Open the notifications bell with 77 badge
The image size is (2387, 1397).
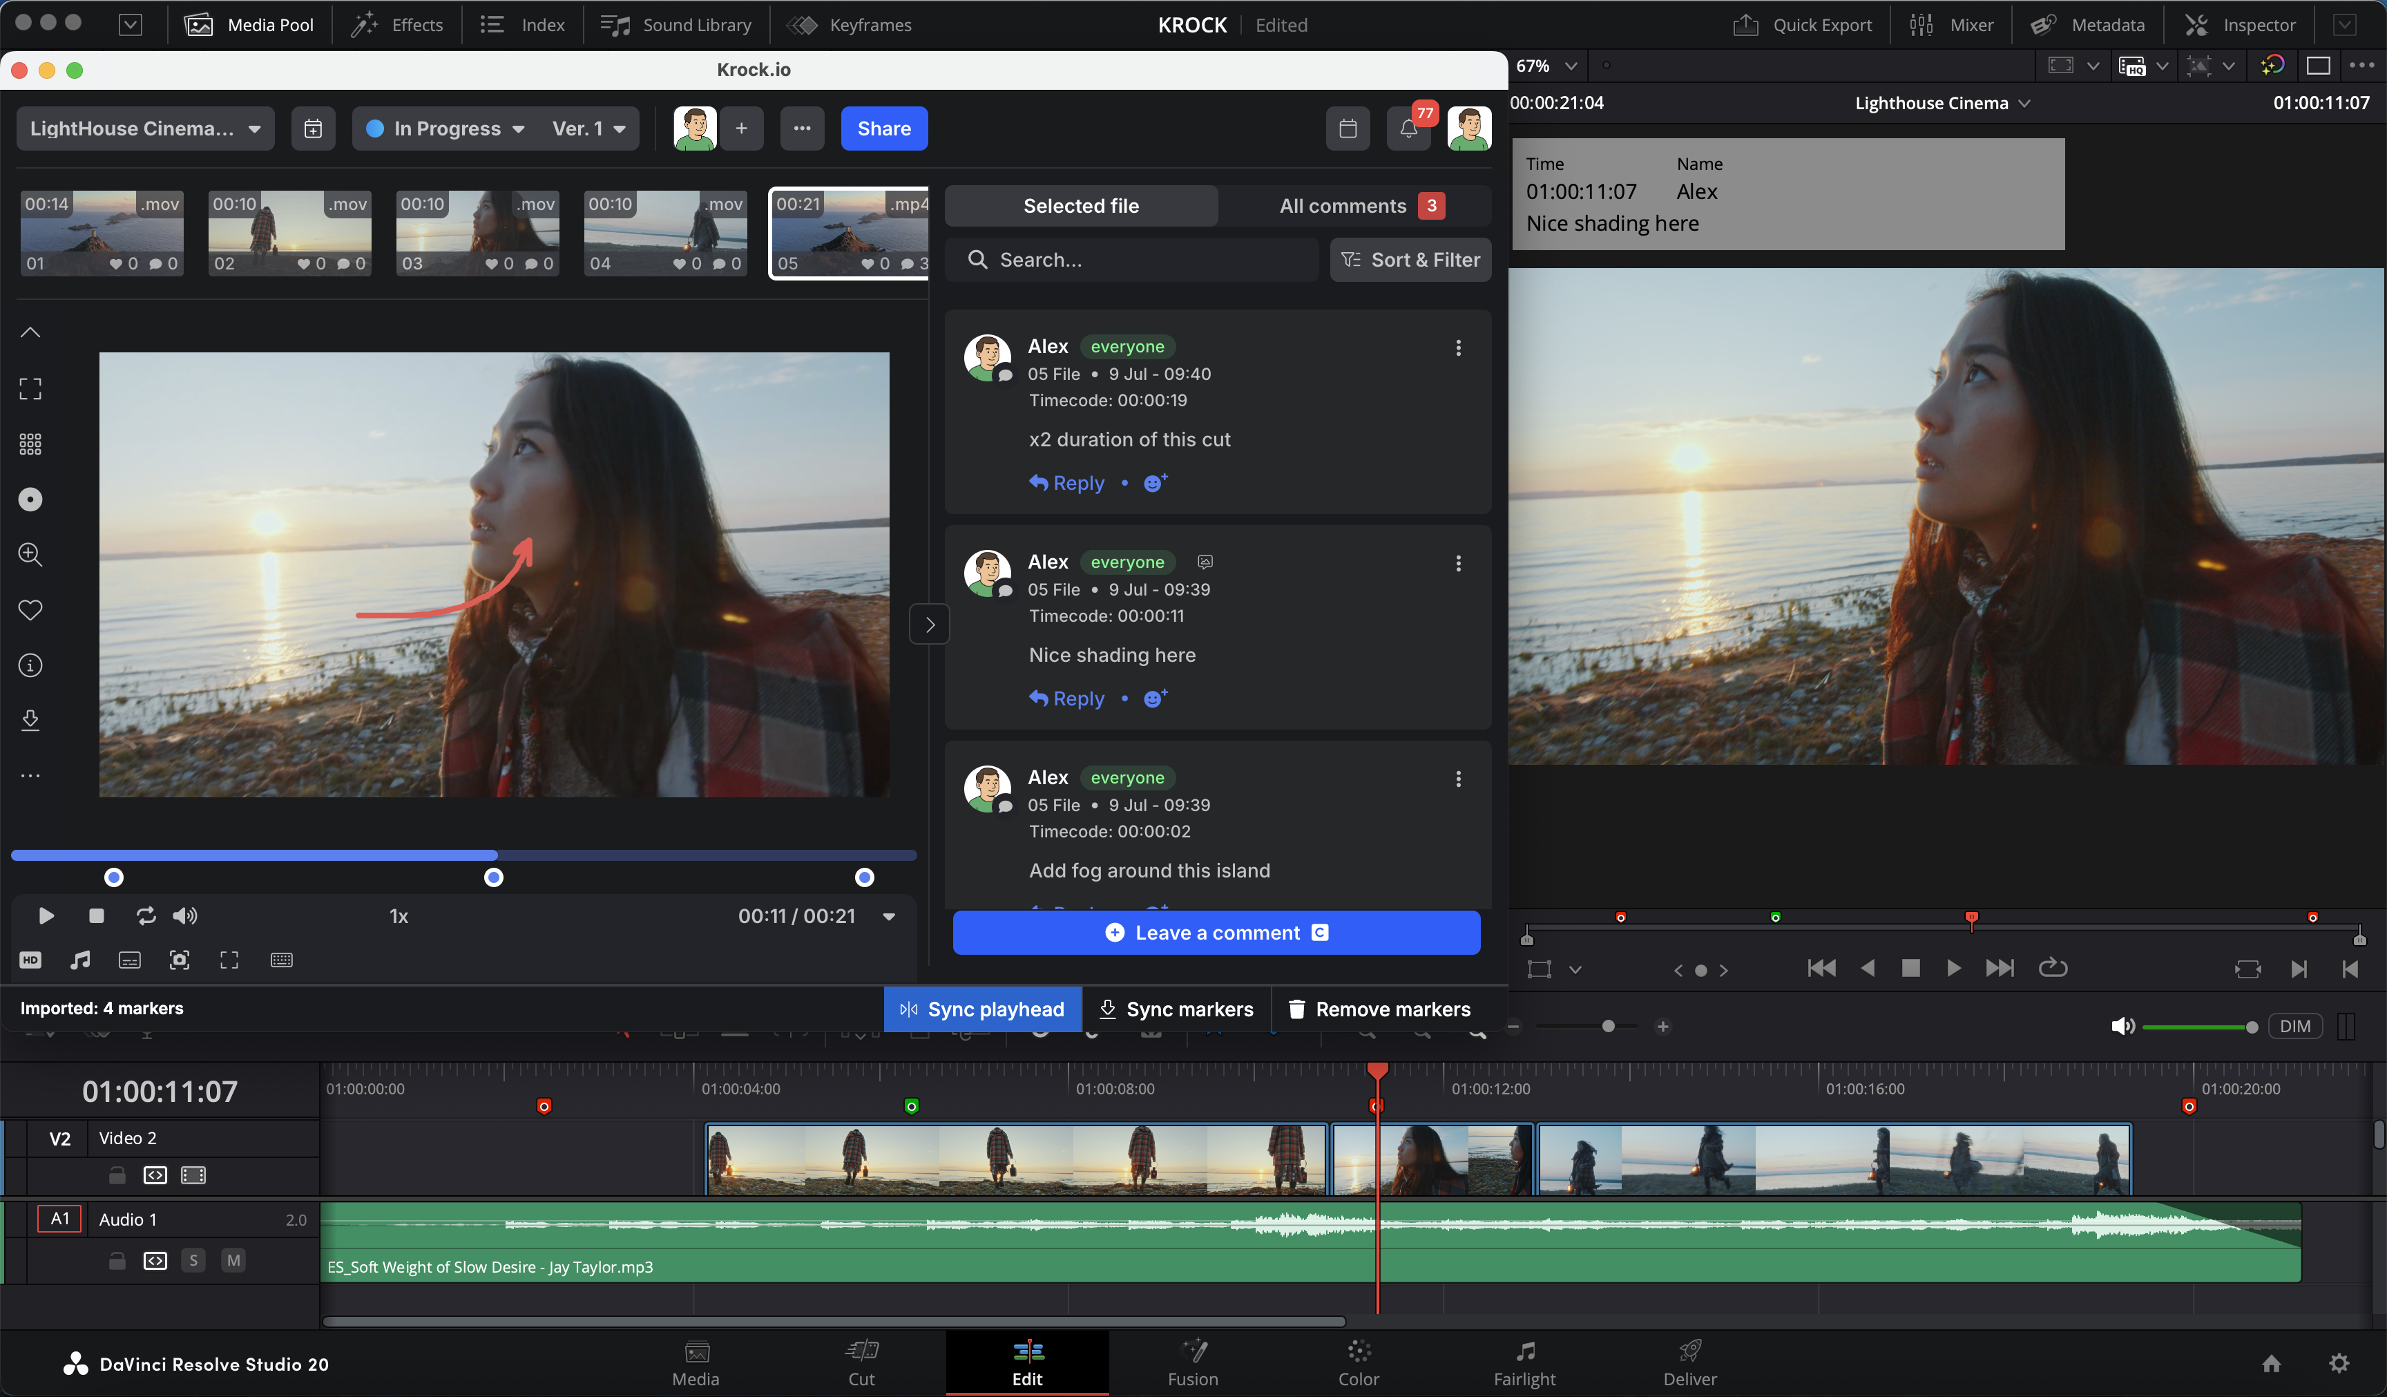click(x=1408, y=129)
